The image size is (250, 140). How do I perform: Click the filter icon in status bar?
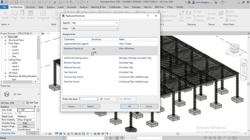(234, 138)
